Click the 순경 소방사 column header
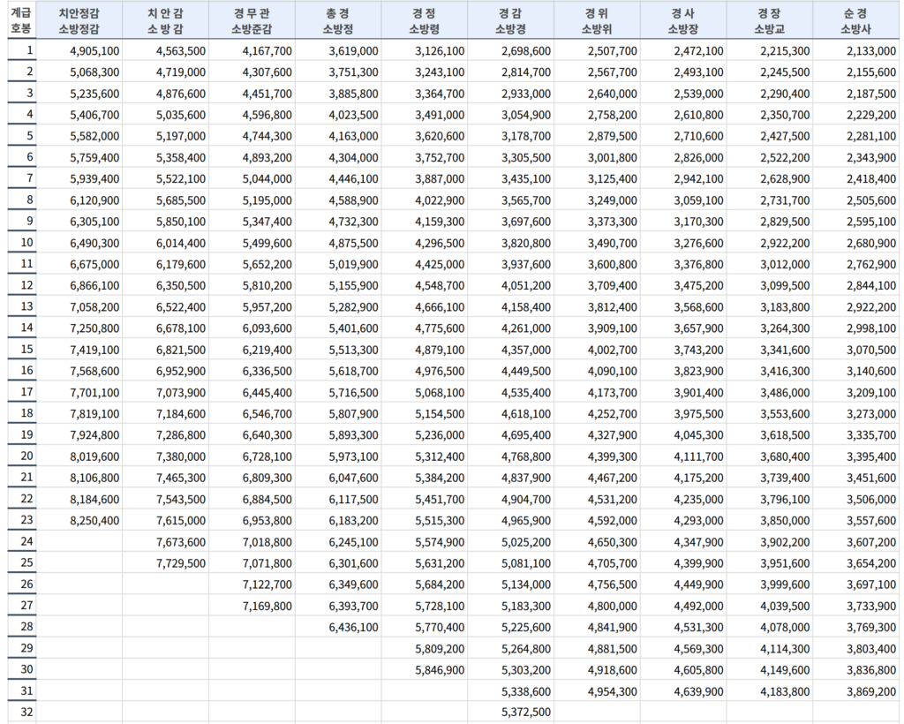This screenshot has height=724, width=904. click(856, 20)
